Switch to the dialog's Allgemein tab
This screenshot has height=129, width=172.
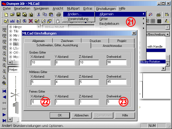click(x=38, y=41)
